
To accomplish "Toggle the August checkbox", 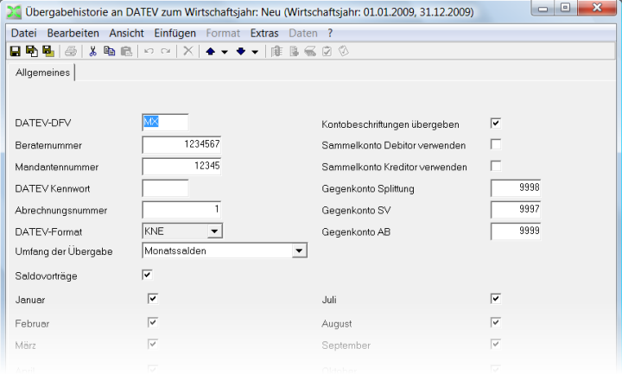I will coord(496,322).
